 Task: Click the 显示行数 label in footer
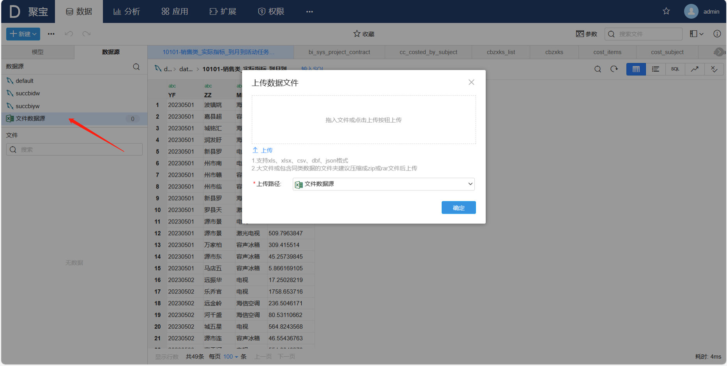tap(167, 357)
